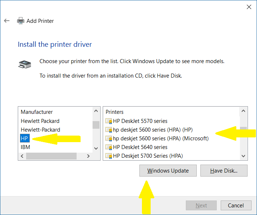This screenshot has height=215, width=257.
Task: Go back using the back arrow
Action: [x=7, y=21]
